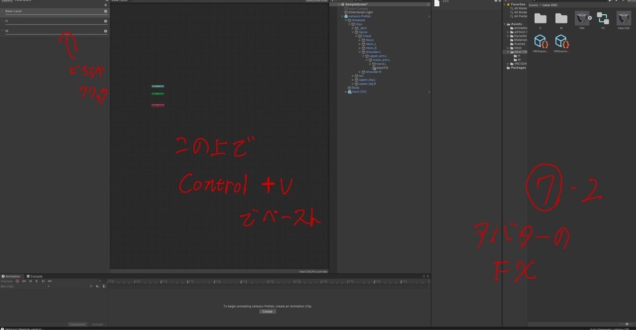Collapse SampleScene in Hierarchy

click(x=338, y=4)
